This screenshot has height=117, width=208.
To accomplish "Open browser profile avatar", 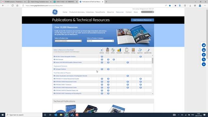I will tap(200, 6).
